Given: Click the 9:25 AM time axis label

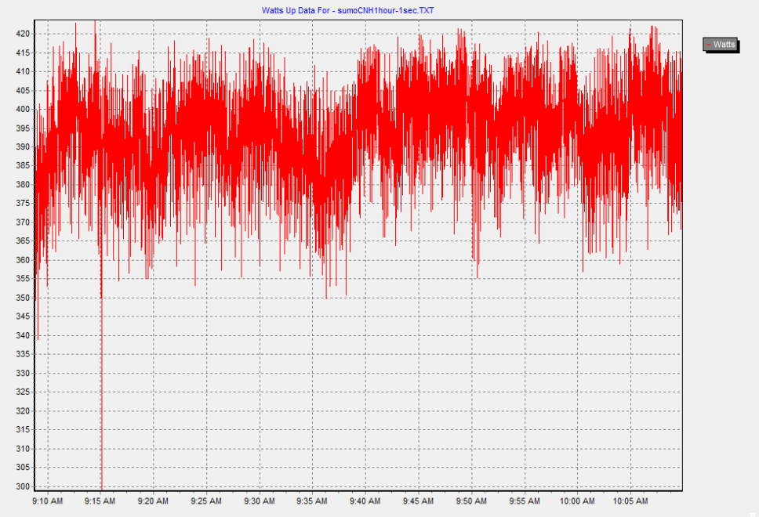Looking at the screenshot, I should (x=206, y=501).
